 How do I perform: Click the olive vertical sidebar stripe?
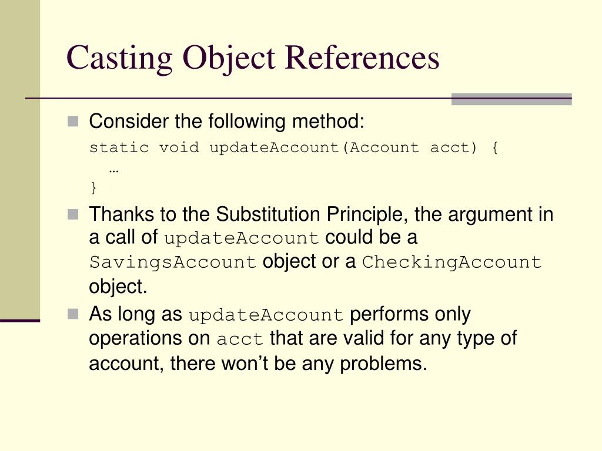20,159
